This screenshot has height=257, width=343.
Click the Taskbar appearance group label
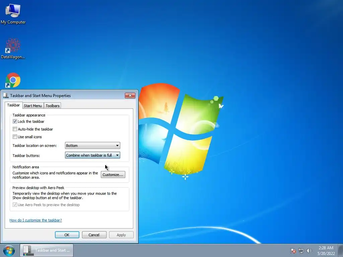click(29, 115)
